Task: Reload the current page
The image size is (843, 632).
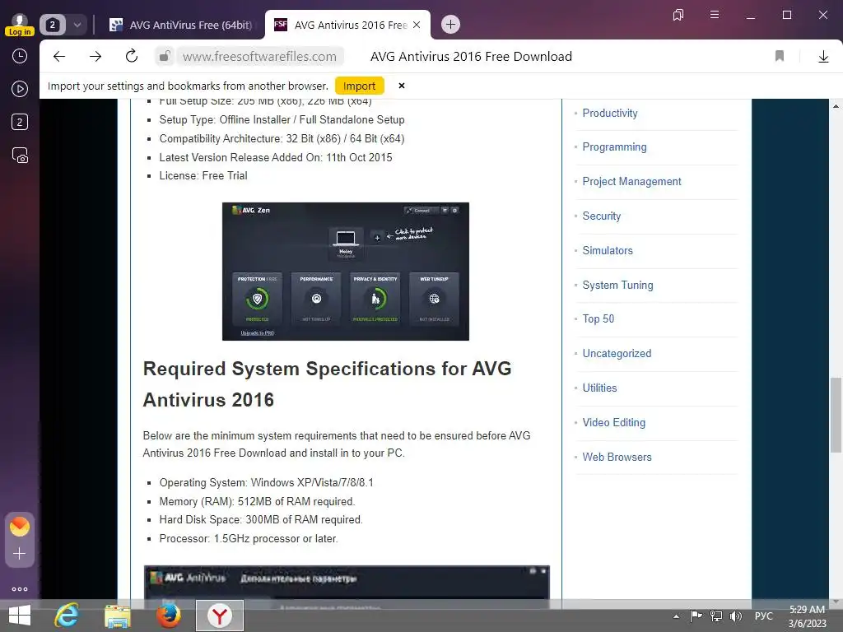Action: (132, 56)
